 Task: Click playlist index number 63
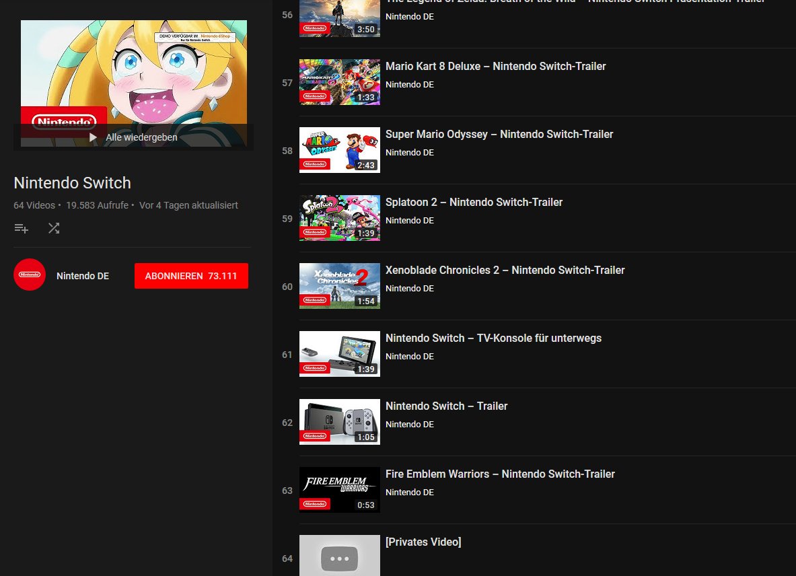click(x=287, y=491)
